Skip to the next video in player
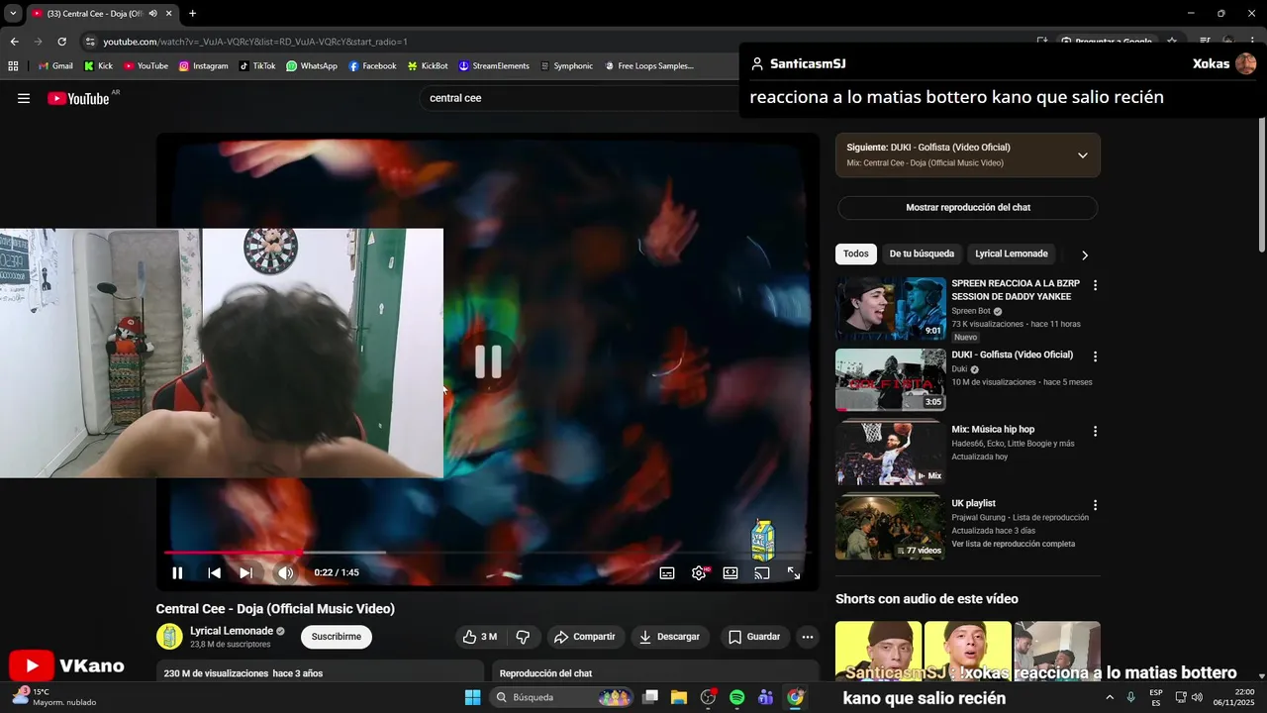 (x=245, y=572)
